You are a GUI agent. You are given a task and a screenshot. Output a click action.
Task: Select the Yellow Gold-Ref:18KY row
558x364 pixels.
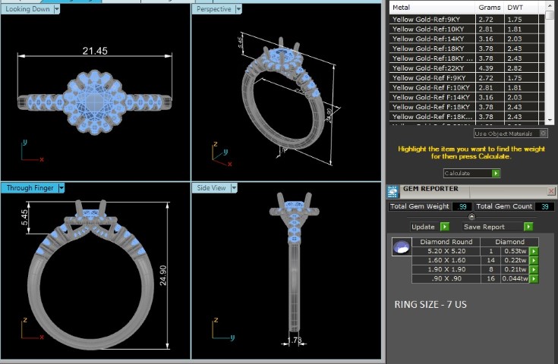pyautogui.click(x=467, y=49)
